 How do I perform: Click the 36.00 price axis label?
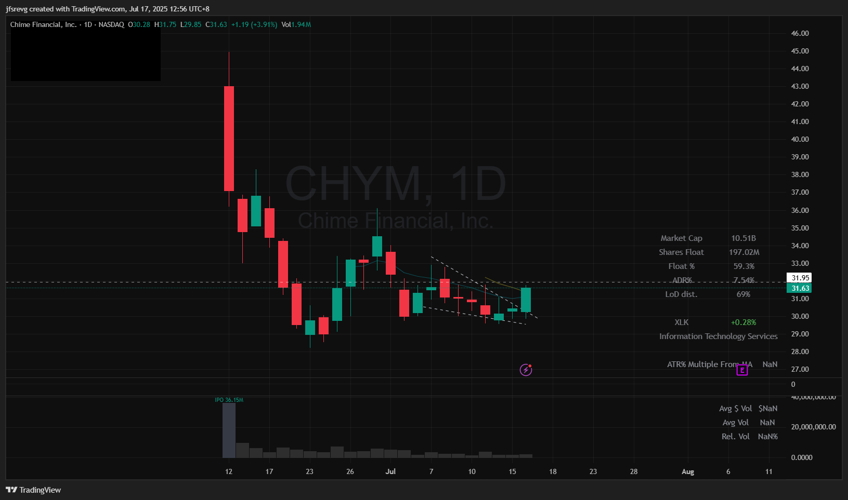click(800, 210)
